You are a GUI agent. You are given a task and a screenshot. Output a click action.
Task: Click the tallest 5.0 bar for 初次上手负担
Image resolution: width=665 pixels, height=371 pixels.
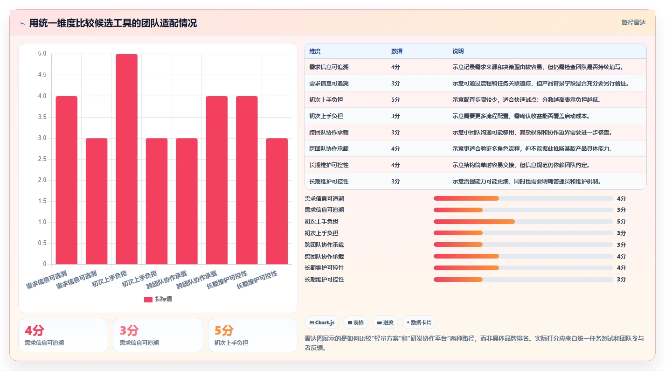coord(127,159)
